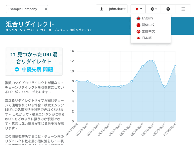Choose 繁體中文 from the language list
Image resolution: width=194 pixels, height=145 pixels.
point(148,31)
